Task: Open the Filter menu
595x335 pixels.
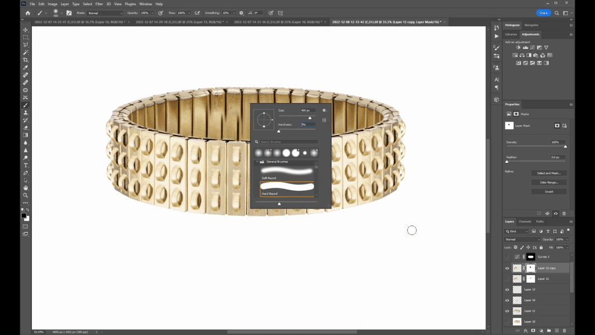Action: (x=99, y=4)
